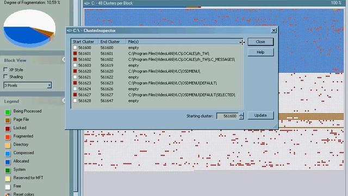Change the Directory color swatch
This screenshot has height=196, width=348.
pos(8,145)
